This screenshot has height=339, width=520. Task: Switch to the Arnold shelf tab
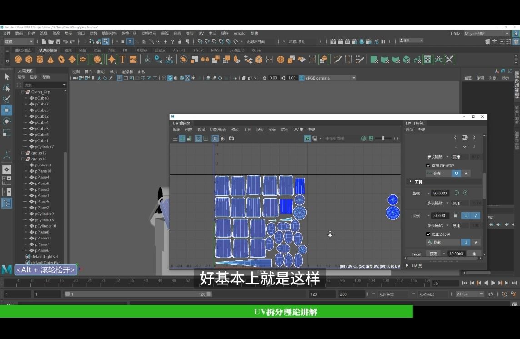pos(179,50)
